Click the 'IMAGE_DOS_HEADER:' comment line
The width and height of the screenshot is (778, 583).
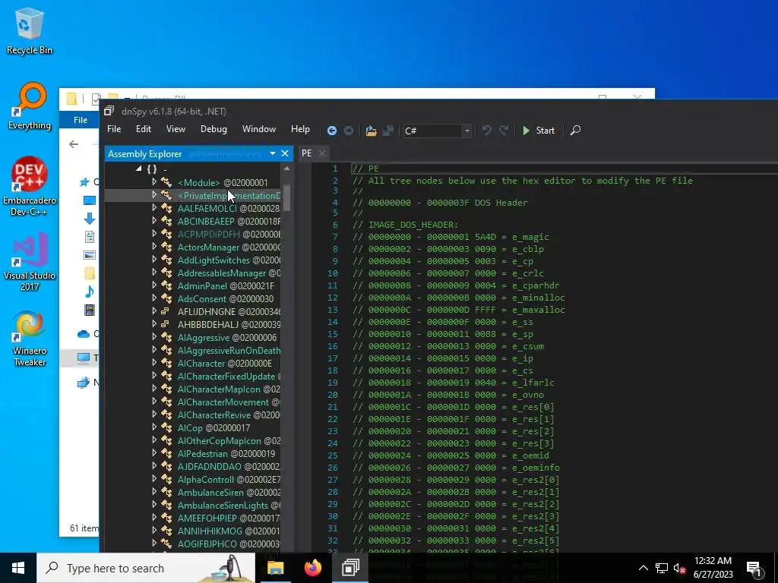406,225
